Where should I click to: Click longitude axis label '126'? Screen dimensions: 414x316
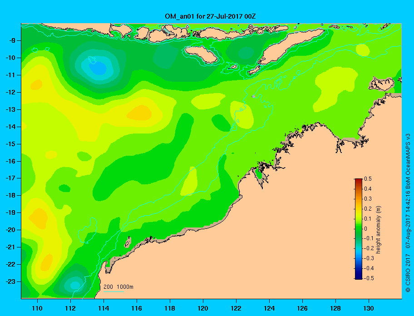302,308
